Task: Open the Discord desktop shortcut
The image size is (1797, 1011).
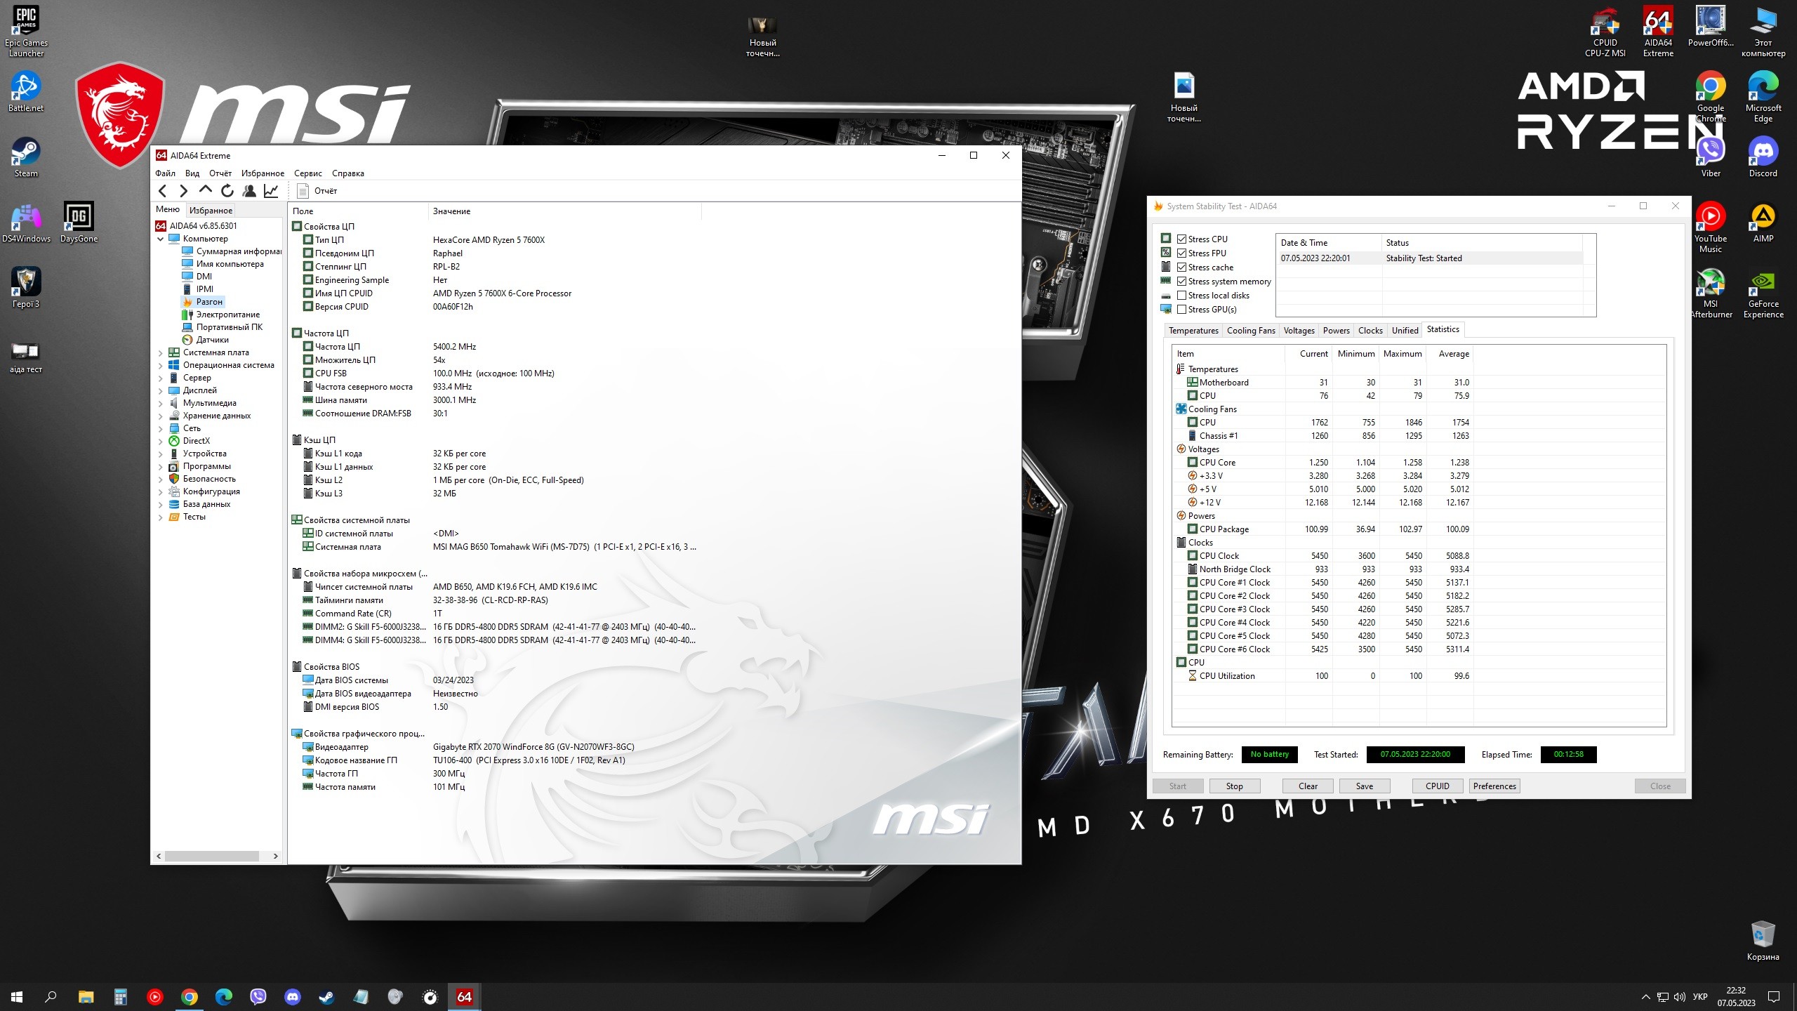Action: tap(1763, 157)
